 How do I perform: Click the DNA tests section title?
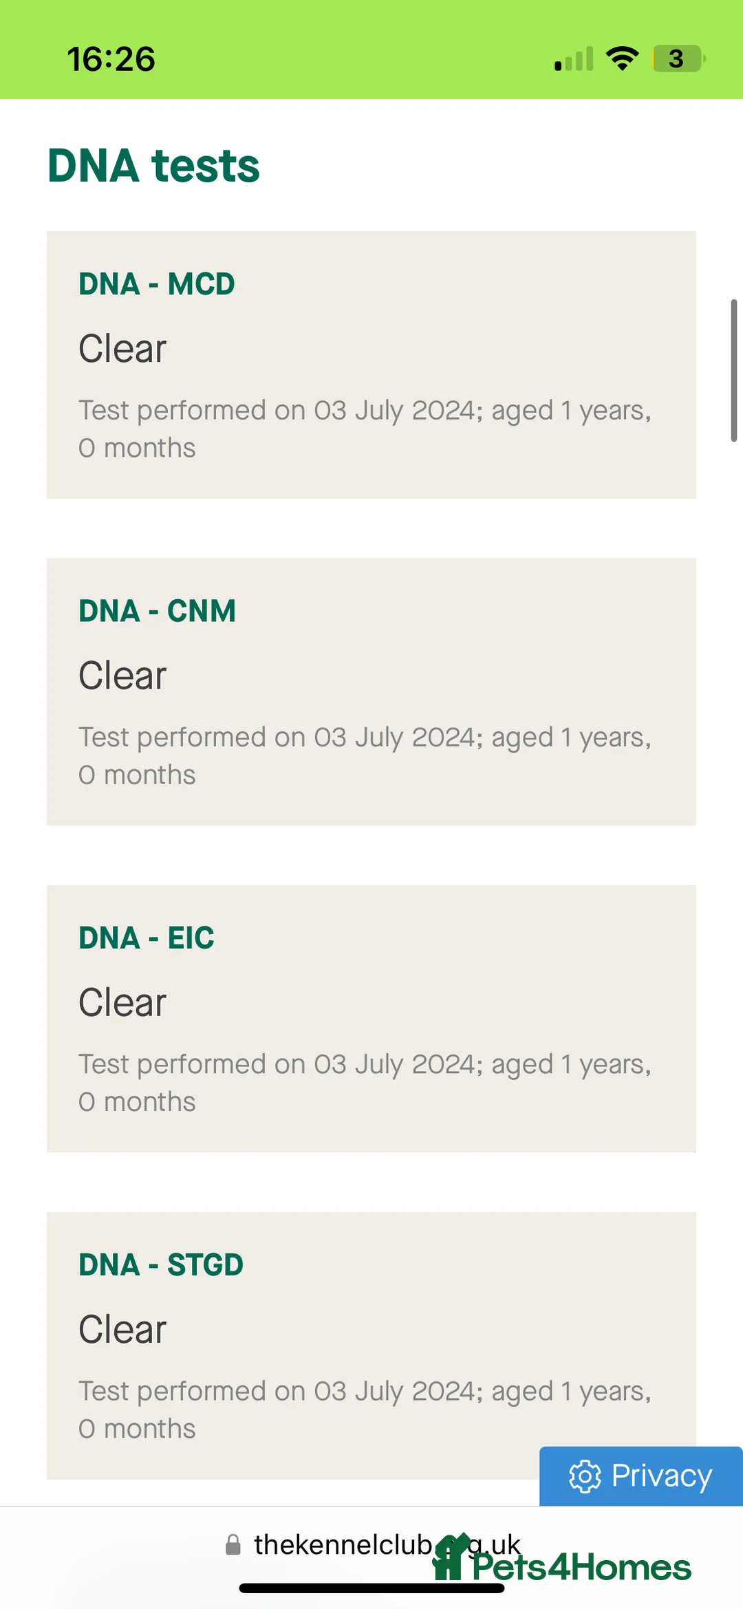153,166
